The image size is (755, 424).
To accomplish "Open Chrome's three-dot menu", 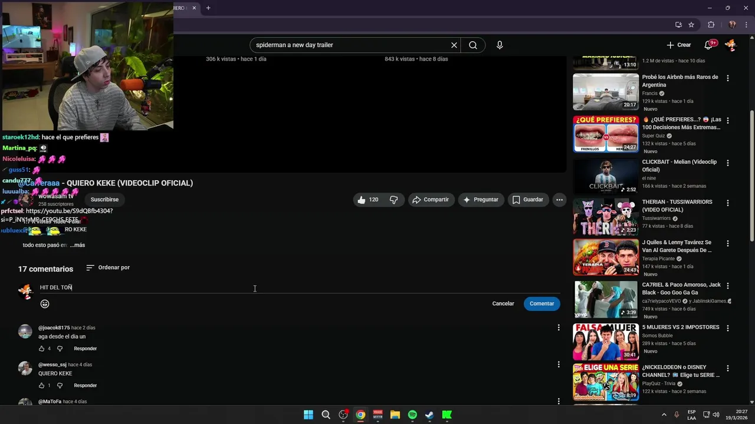I will [x=746, y=25].
